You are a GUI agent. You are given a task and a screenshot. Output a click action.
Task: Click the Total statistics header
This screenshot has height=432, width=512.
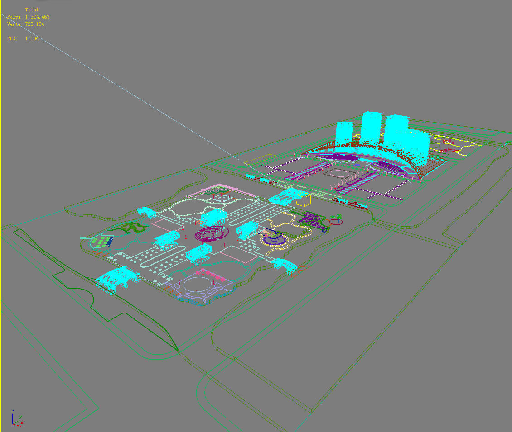[x=32, y=10]
